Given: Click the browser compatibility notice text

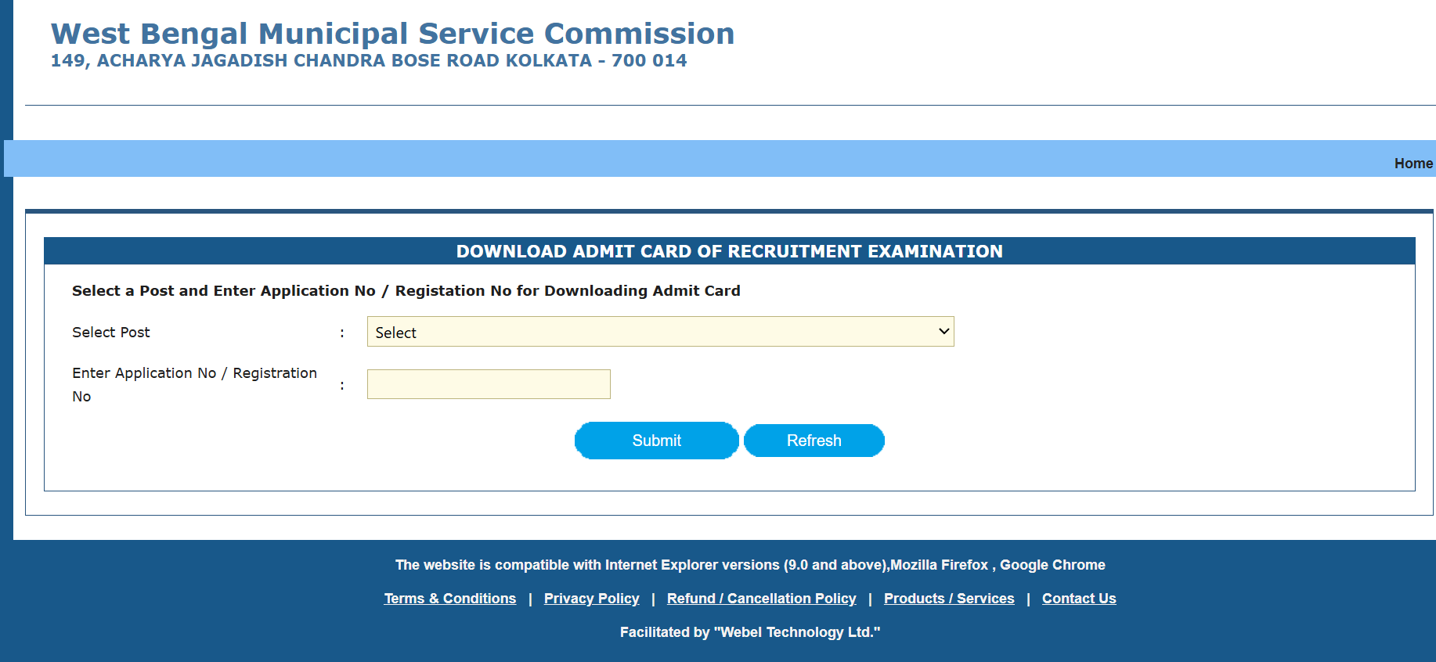Looking at the screenshot, I should pos(750,564).
